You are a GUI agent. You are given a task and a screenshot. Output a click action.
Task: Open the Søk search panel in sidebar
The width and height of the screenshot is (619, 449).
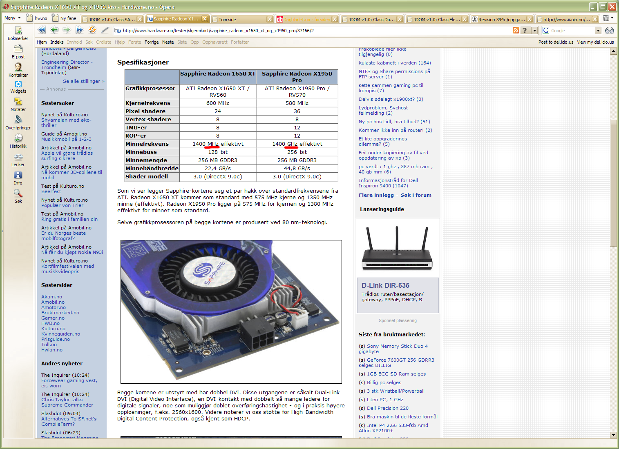[18, 196]
